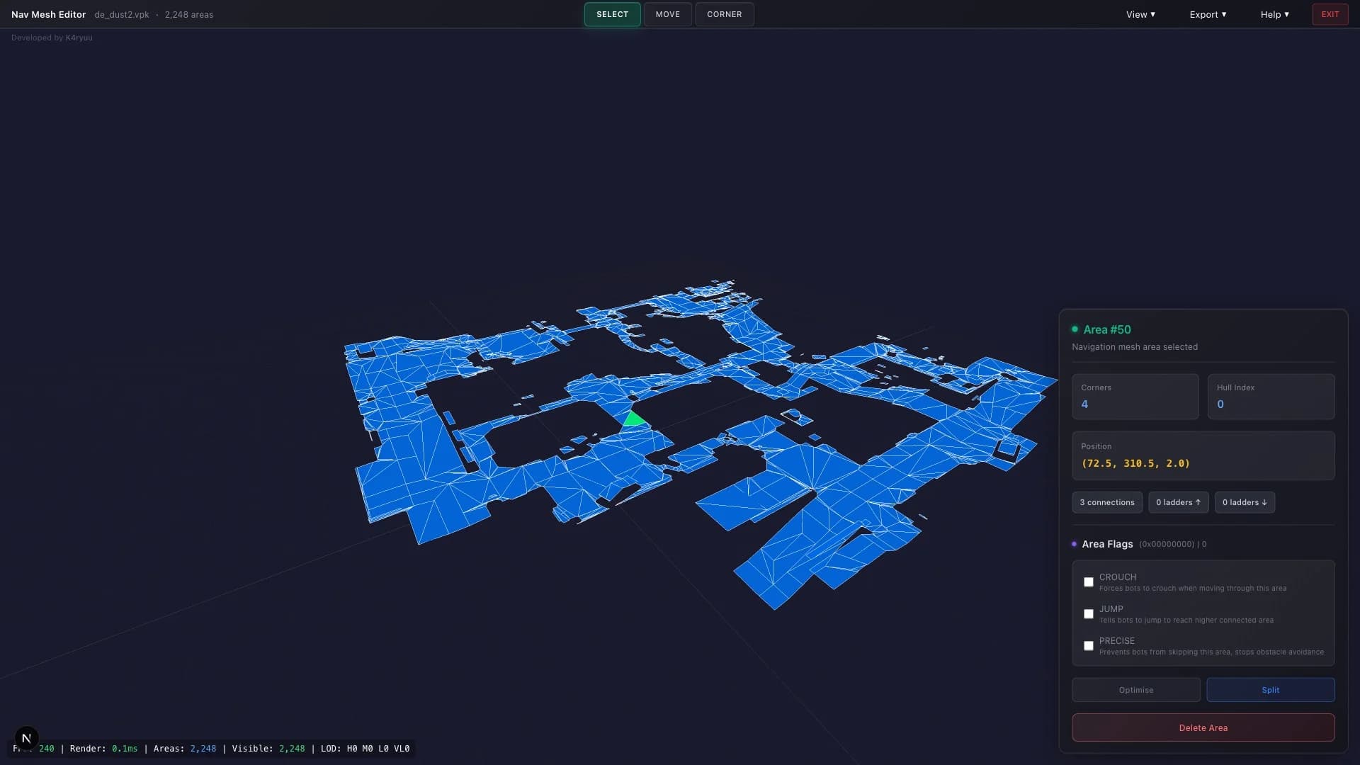Click the red EXIT button
The height and width of the screenshot is (765, 1360).
coord(1330,14)
